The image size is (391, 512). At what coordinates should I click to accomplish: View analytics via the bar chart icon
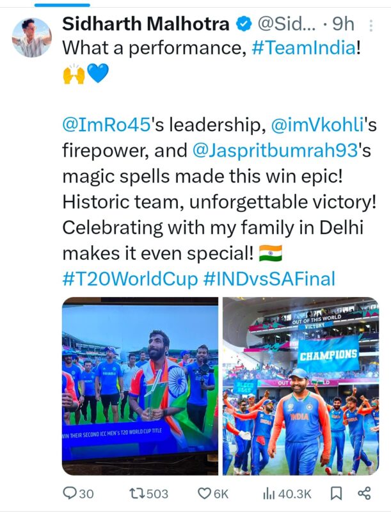pos(268,493)
